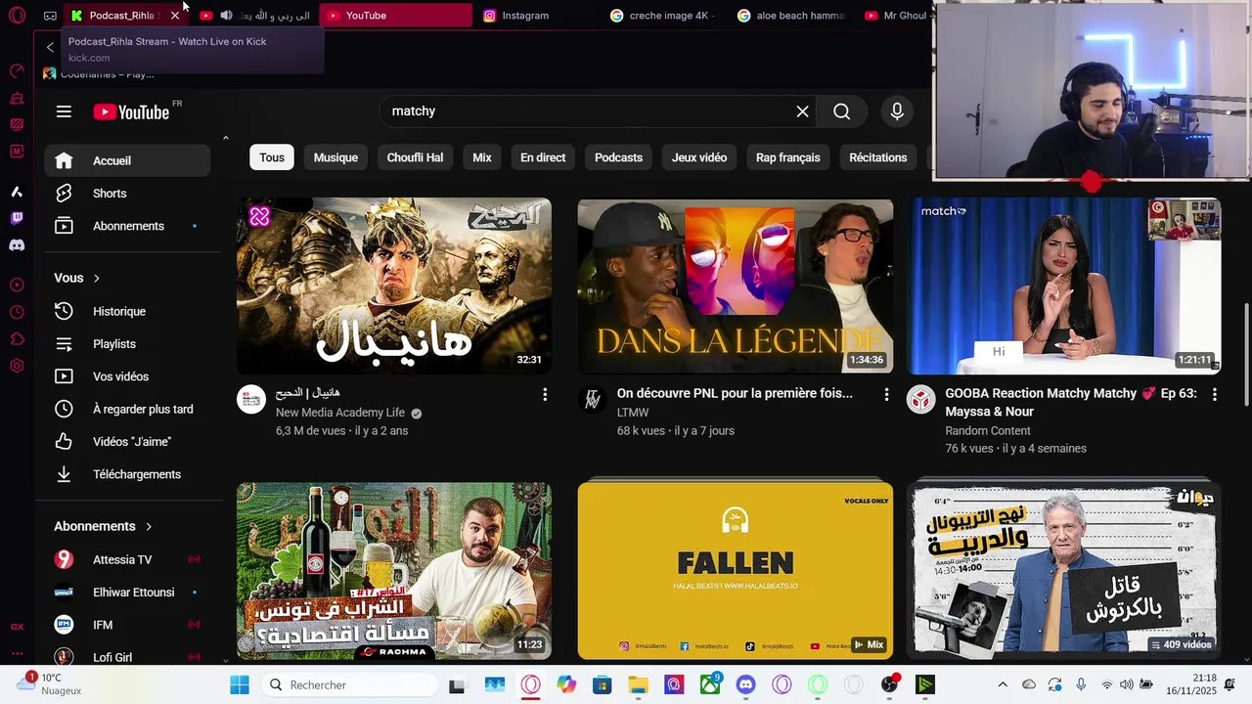Open Playlists in sidebar

tap(127, 344)
